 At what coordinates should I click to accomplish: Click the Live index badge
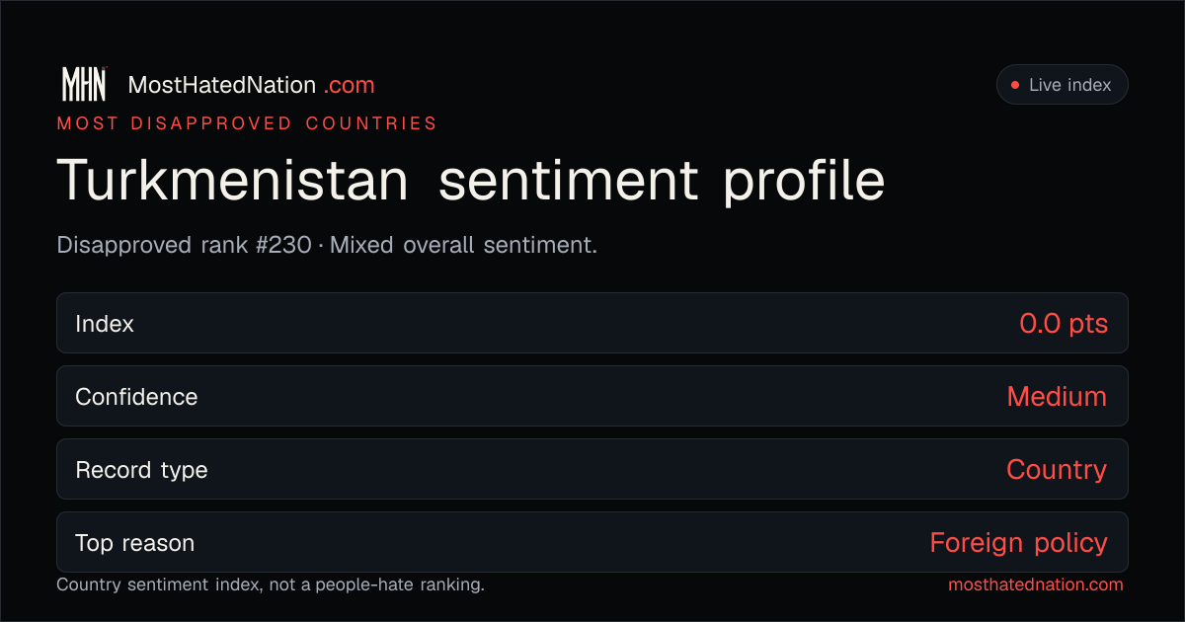tap(1062, 85)
